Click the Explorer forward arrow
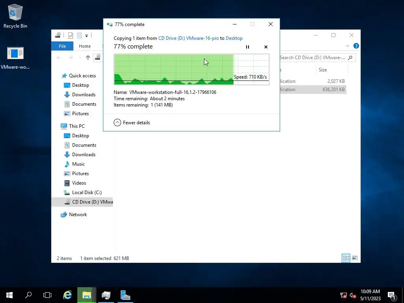The width and height of the screenshot is (404, 303). [70, 58]
